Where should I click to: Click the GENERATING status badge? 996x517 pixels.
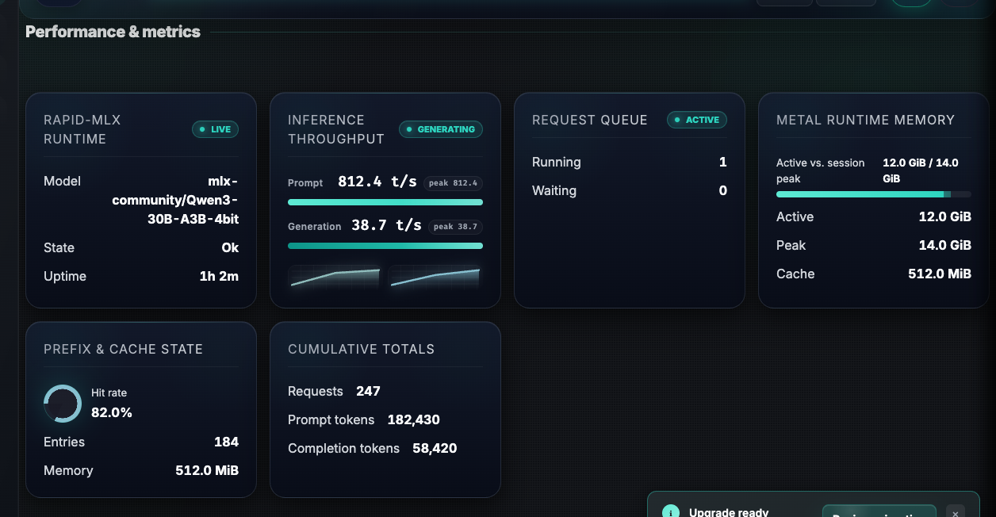[441, 129]
